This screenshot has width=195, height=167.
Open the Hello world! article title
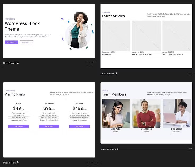tap(107, 54)
